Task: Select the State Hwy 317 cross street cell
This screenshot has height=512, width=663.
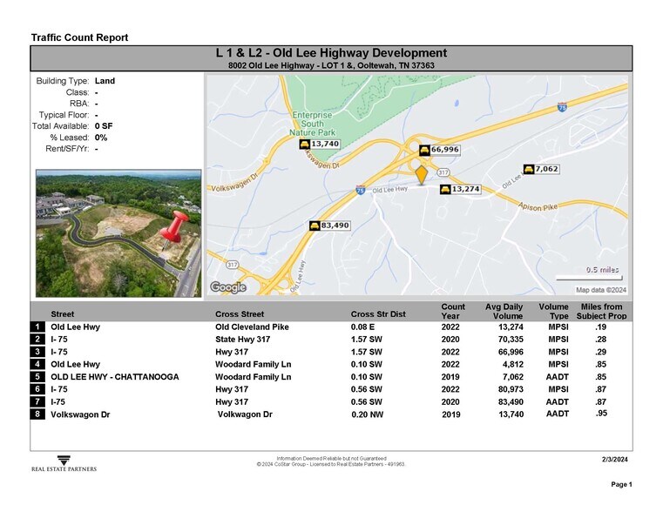Action: [243, 340]
